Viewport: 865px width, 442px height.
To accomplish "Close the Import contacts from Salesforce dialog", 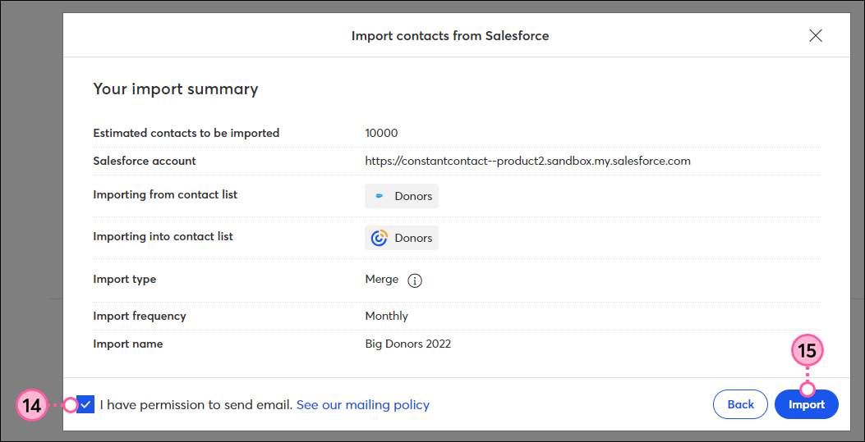I will [x=816, y=36].
